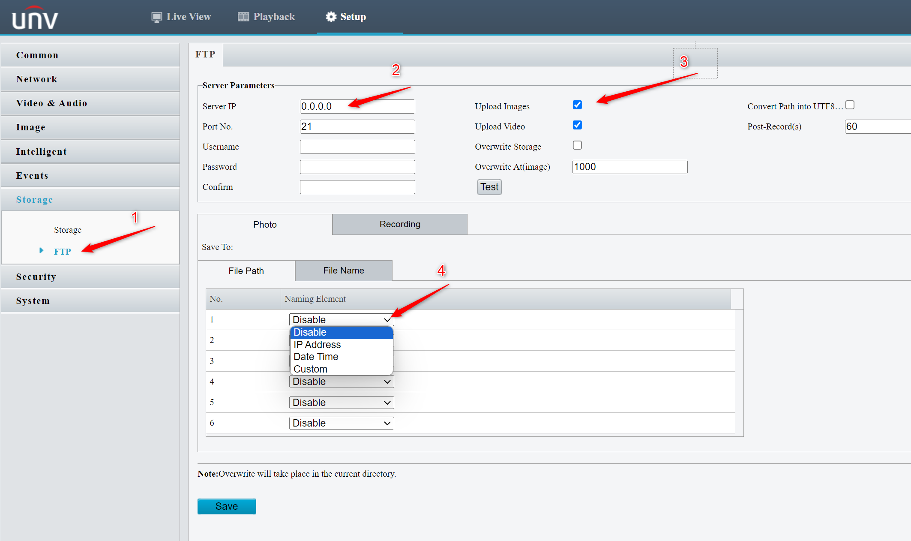
Task: Select the File Path tab
Action: click(x=246, y=271)
